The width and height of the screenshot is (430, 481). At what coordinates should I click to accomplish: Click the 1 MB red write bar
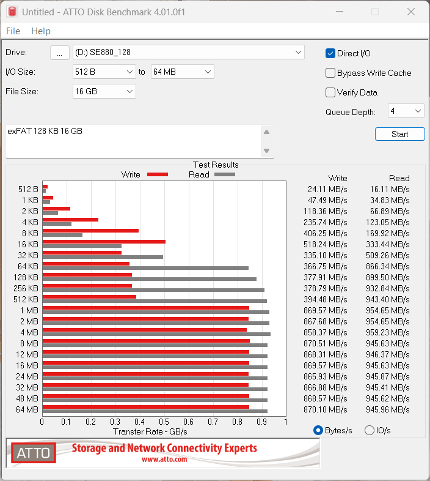146,308
